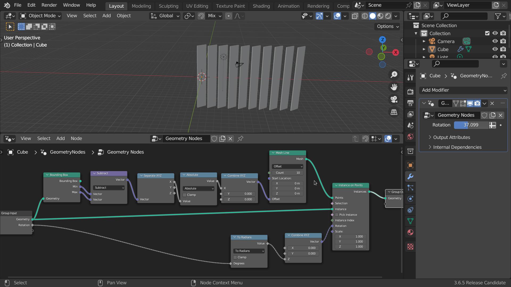Select the Material Properties sphere icon
Screen dimensions: 511x287
(x=411, y=232)
